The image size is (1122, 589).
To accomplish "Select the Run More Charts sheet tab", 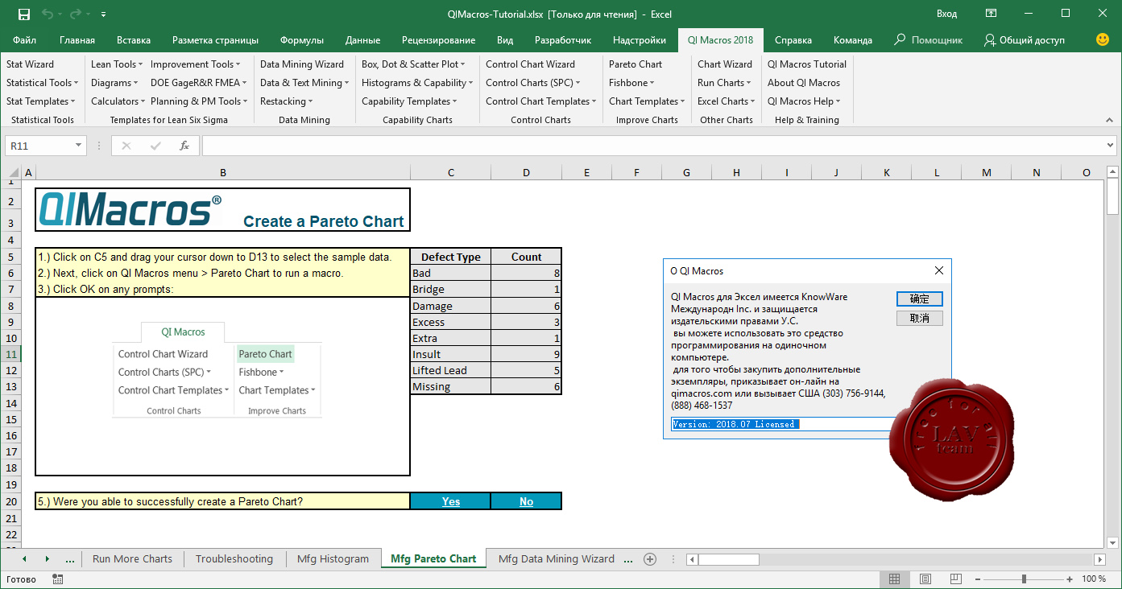I will tap(132, 559).
